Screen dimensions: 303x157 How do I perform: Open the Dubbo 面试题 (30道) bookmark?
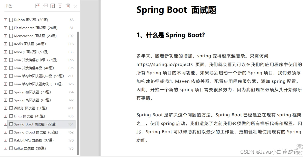tap(31, 20)
